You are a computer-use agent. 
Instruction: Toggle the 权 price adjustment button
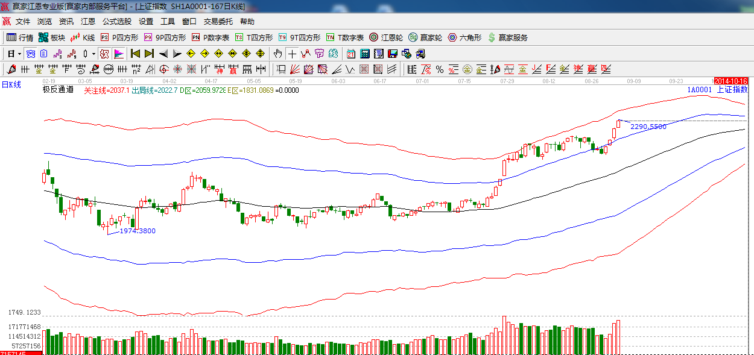104,54
